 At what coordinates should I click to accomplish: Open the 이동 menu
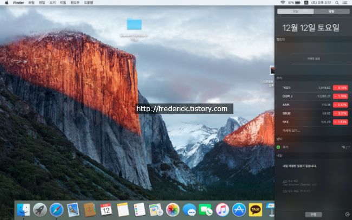point(63,3)
